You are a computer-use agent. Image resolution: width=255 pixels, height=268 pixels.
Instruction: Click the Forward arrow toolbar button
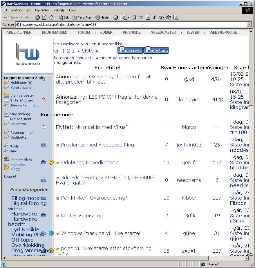27,17
